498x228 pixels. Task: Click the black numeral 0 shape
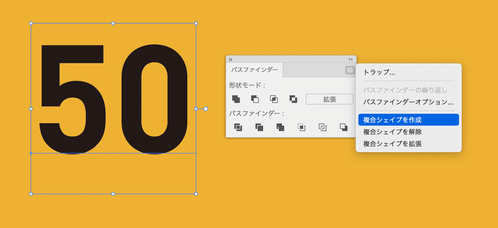(154, 99)
